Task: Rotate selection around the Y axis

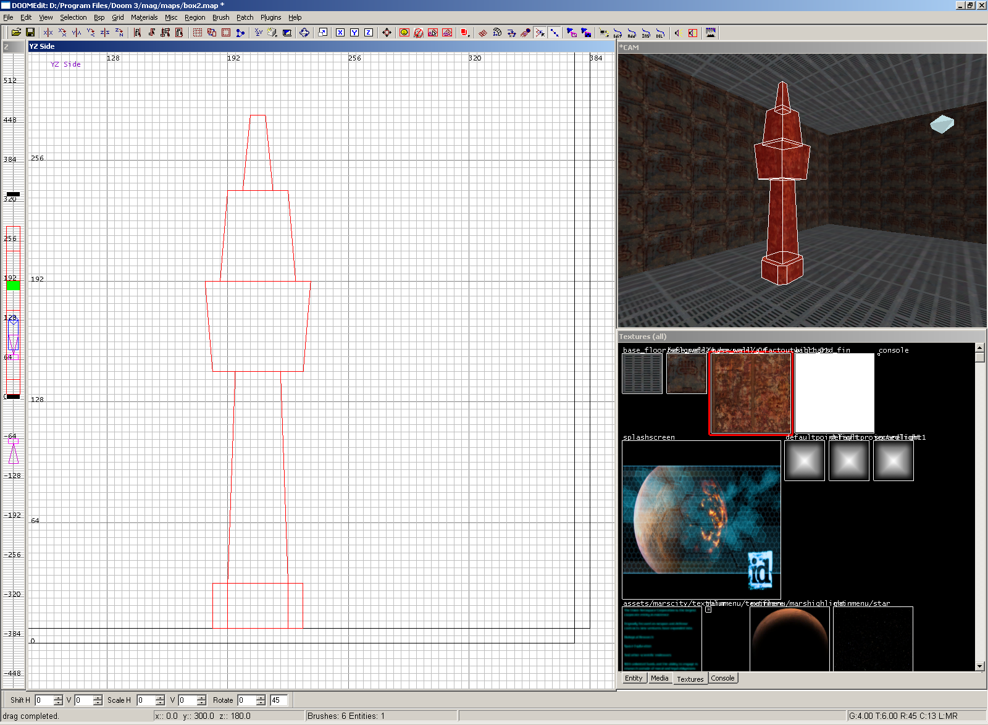Action: pos(91,33)
